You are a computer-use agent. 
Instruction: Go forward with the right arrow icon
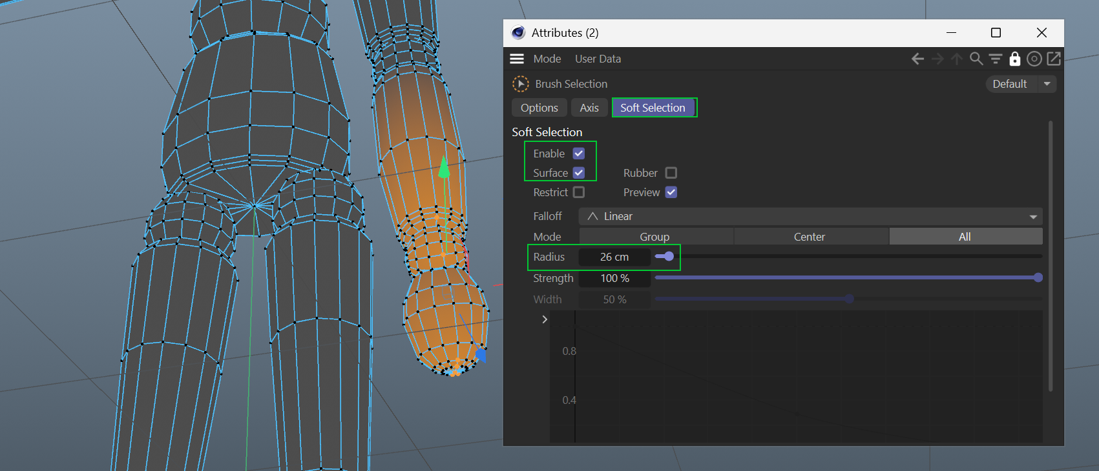(937, 59)
